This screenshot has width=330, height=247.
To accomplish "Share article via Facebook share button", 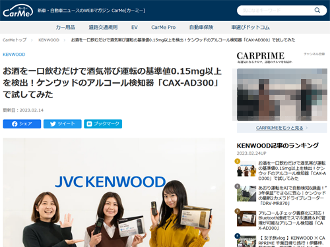I will (x=22, y=124).
